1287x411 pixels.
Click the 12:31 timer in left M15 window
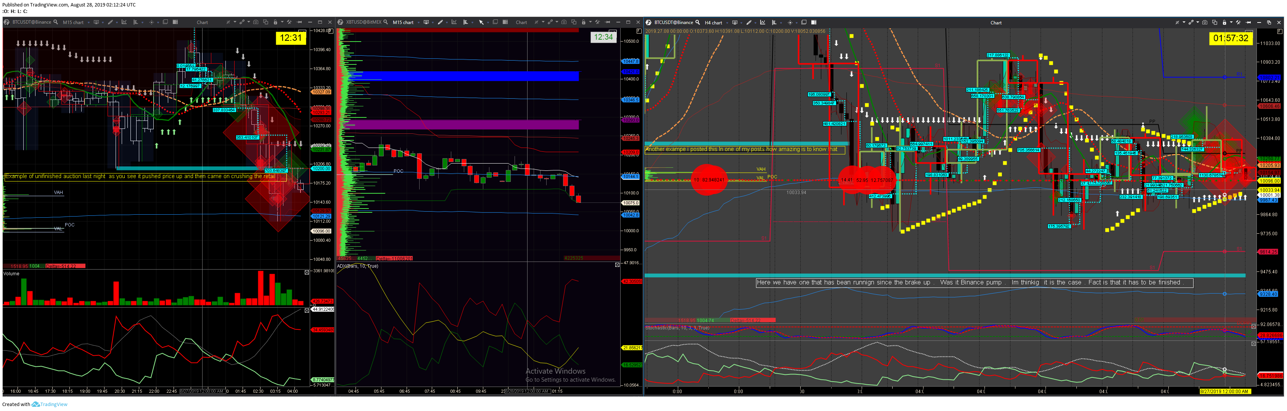(x=291, y=38)
